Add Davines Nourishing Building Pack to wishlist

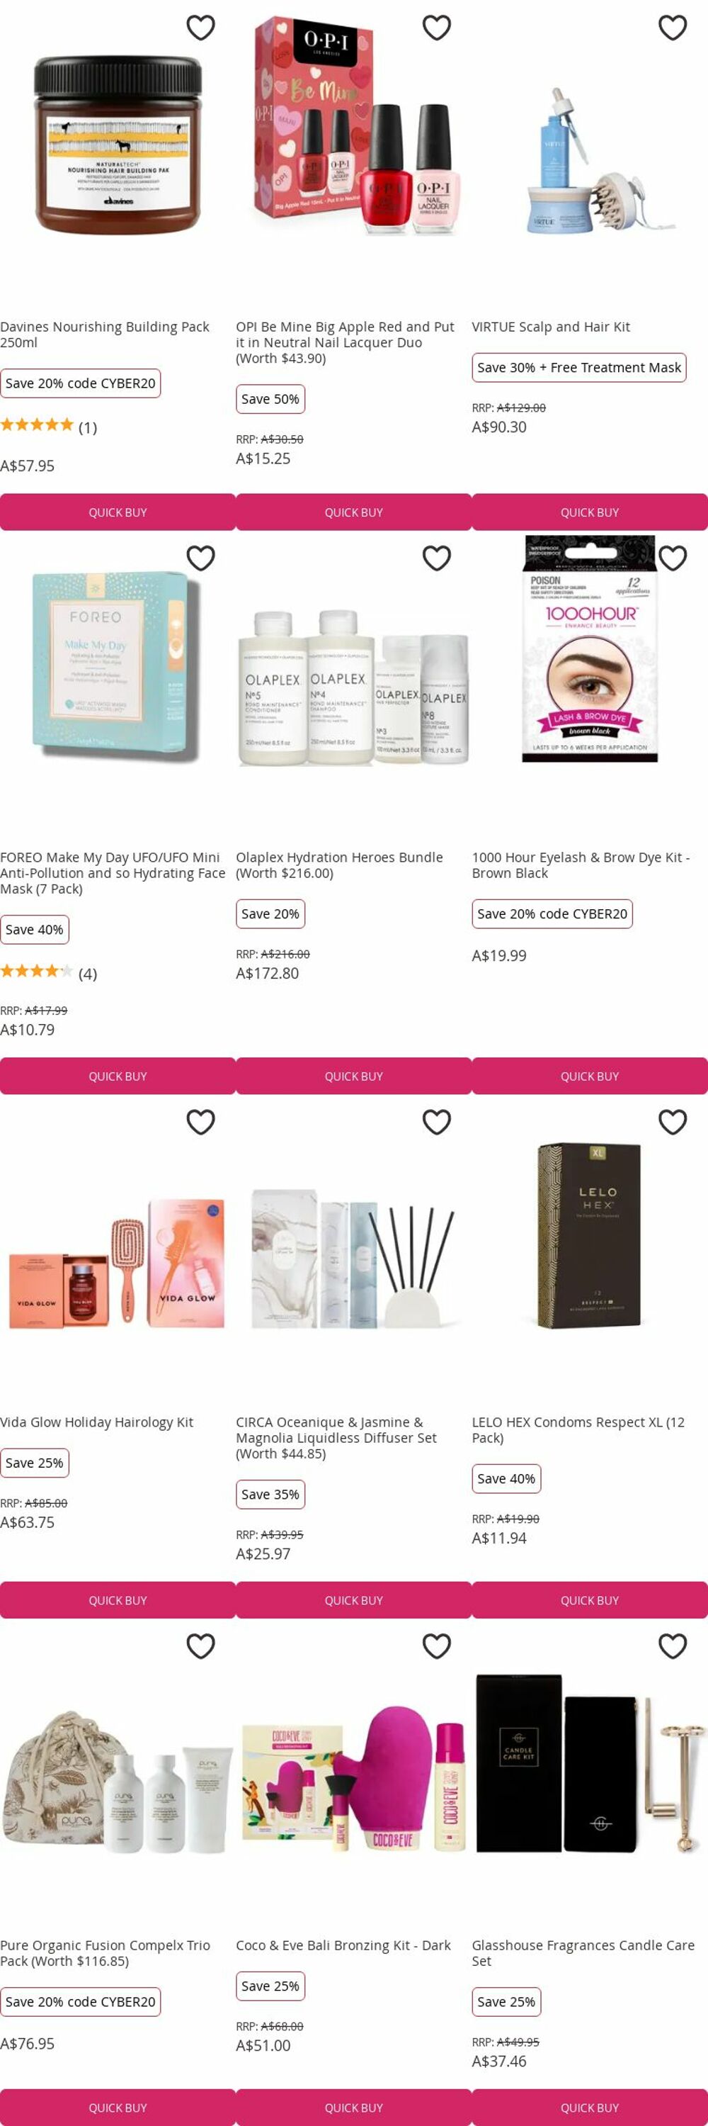200,28
